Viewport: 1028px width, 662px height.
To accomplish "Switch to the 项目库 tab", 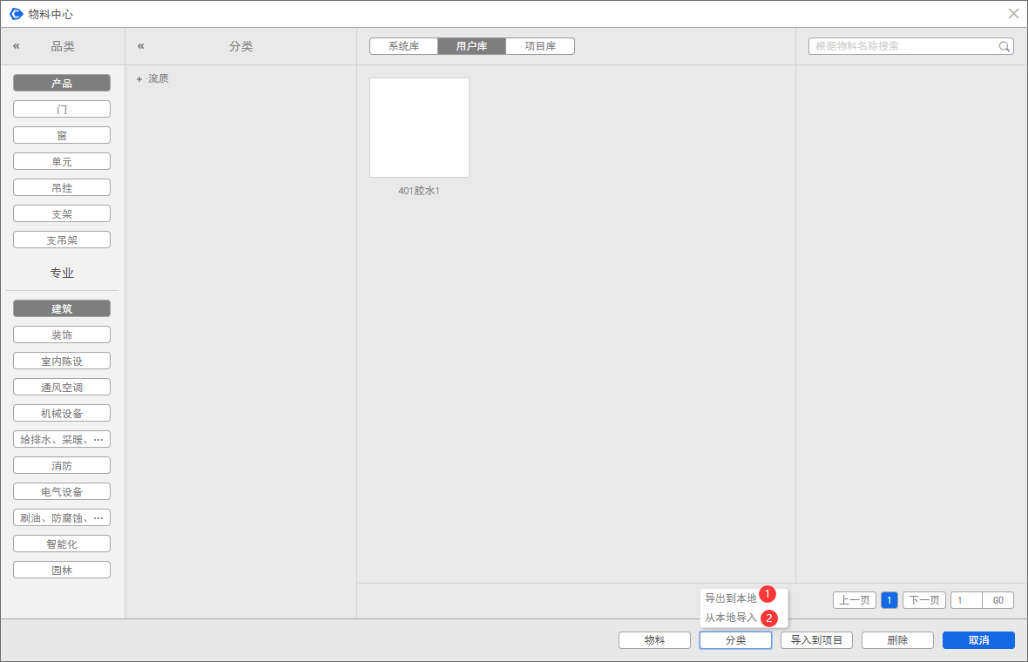I will click(540, 46).
